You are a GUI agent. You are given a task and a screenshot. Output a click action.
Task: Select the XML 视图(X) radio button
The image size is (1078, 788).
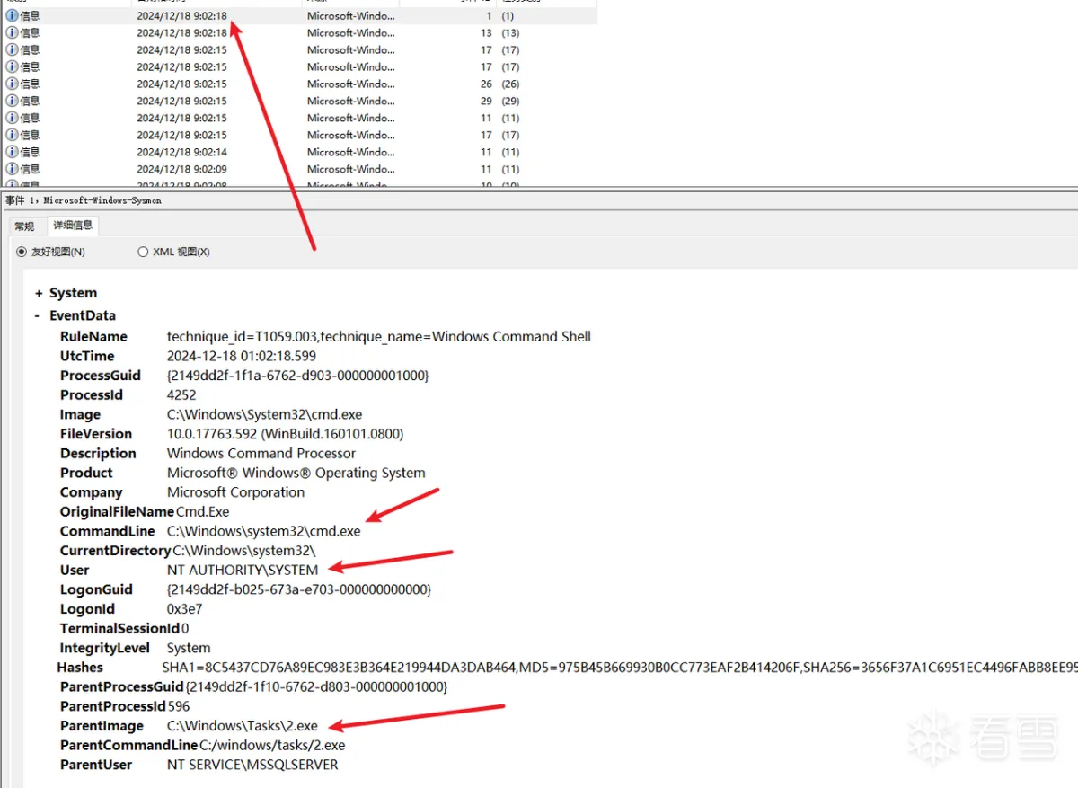pos(143,252)
